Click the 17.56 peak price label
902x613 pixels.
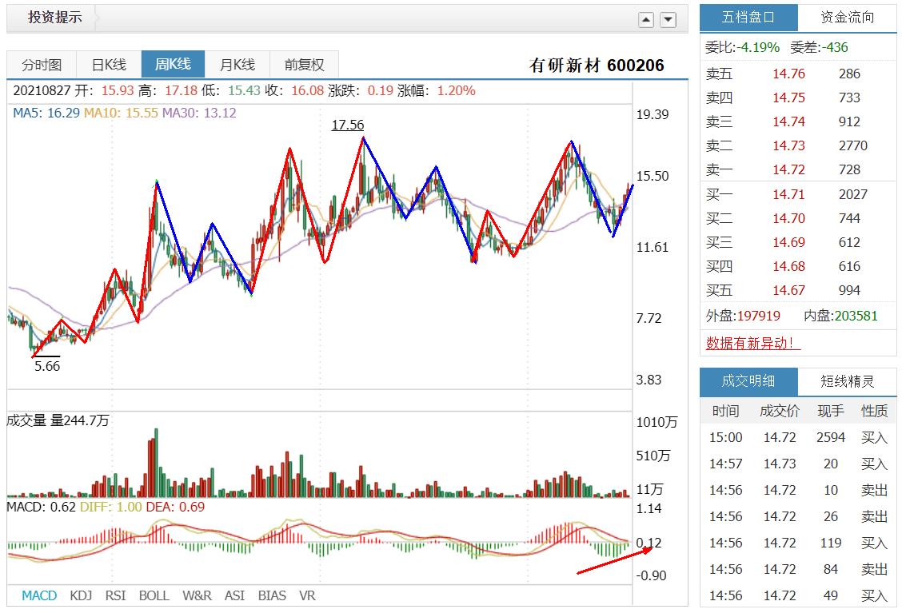[348, 125]
